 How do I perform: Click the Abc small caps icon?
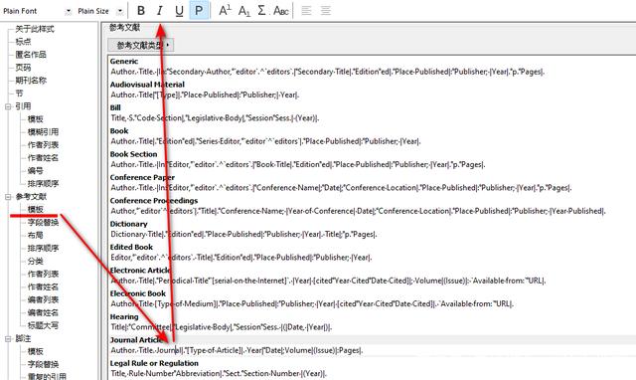[x=281, y=11]
